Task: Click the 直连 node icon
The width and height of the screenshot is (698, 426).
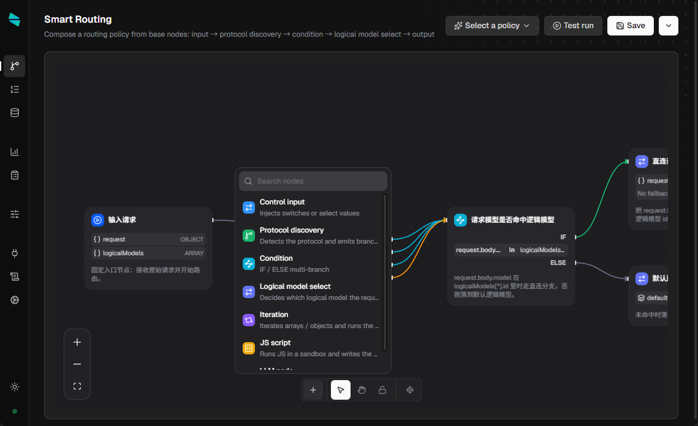Action: click(642, 162)
